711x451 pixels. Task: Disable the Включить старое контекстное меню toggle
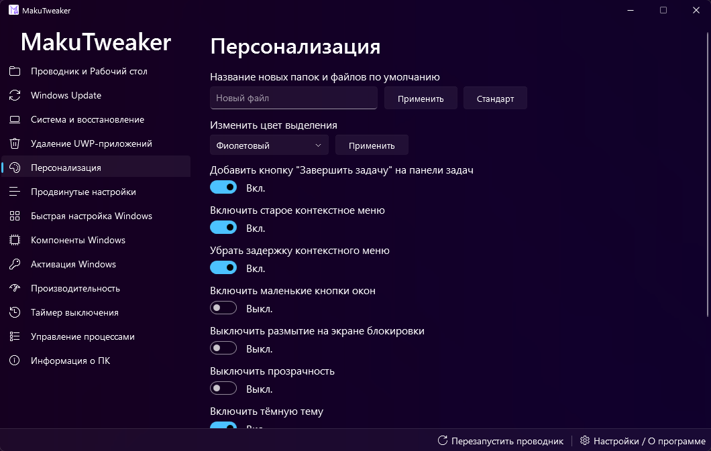223,227
